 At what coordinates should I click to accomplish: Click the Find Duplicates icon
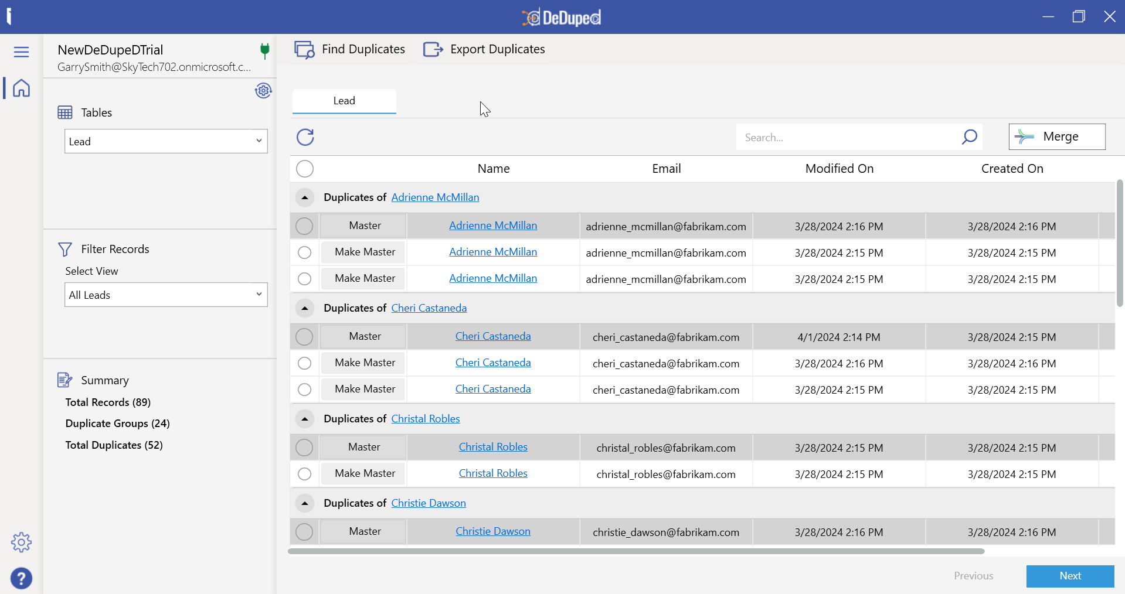pos(304,50)
